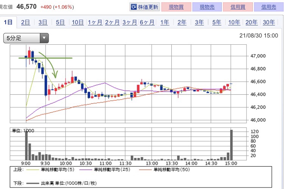View the 20年 chart
Viewport: 284px width, 189px height.
[x=251, y=22]
